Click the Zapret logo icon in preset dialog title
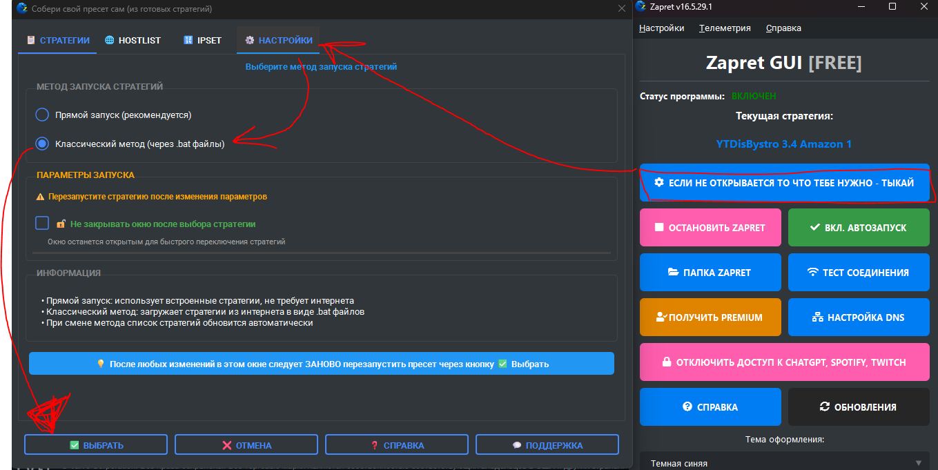Screen dimensions: 938x470 21,8
